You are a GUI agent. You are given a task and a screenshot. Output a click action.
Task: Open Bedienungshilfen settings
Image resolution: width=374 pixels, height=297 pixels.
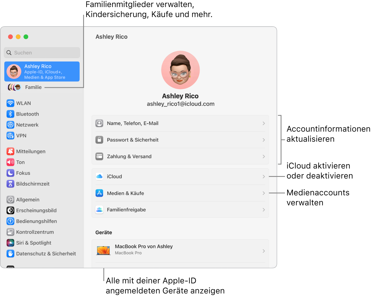tap(10, 221)
